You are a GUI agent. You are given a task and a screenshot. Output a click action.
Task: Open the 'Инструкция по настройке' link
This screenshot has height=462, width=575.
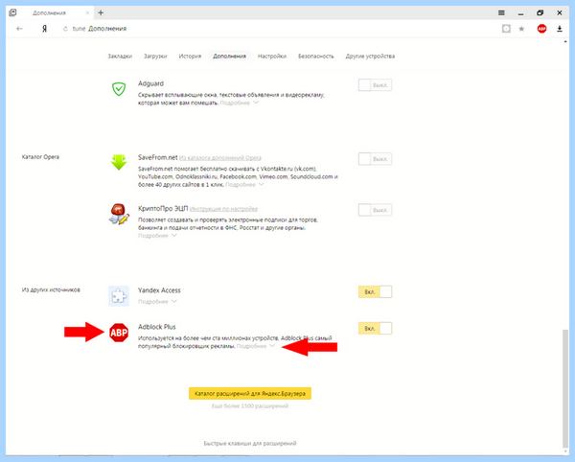pos(223,209)
